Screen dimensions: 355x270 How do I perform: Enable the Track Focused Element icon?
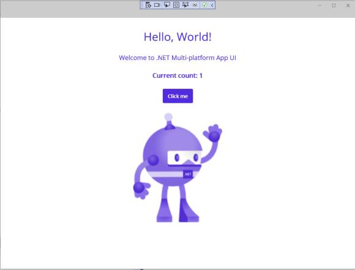click(185, 5)
